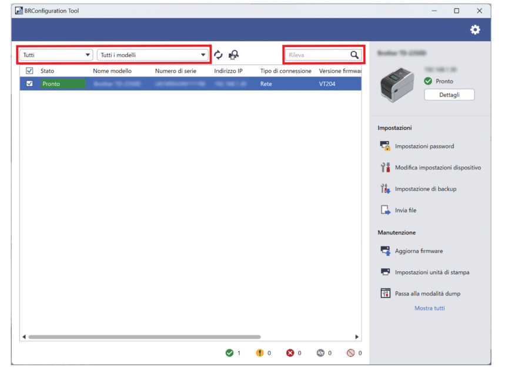Minimize the BRConfiguration Tool window

click(434, 11)
